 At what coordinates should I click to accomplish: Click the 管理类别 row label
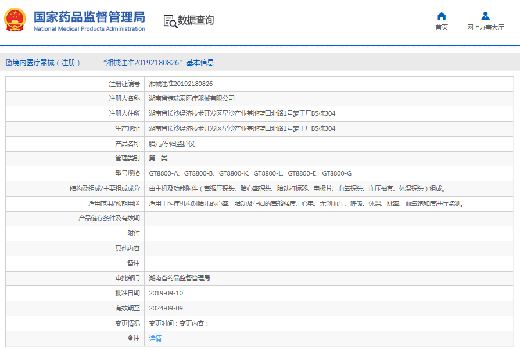click(x=127, y=158)
